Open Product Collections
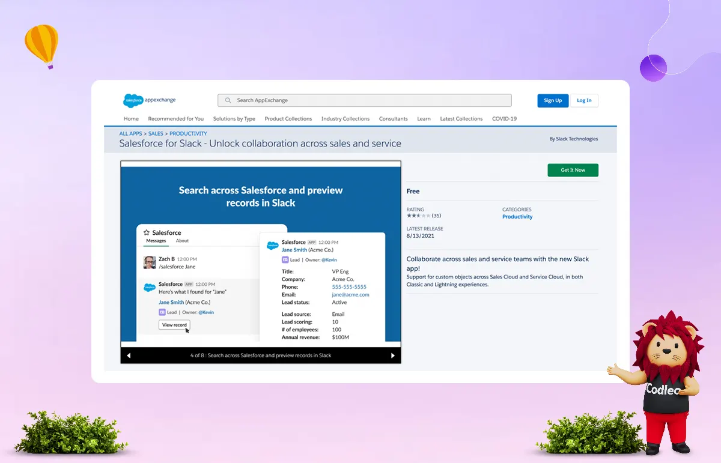The width and height of the screenshot is (721, 463). (x=288, y=119)
